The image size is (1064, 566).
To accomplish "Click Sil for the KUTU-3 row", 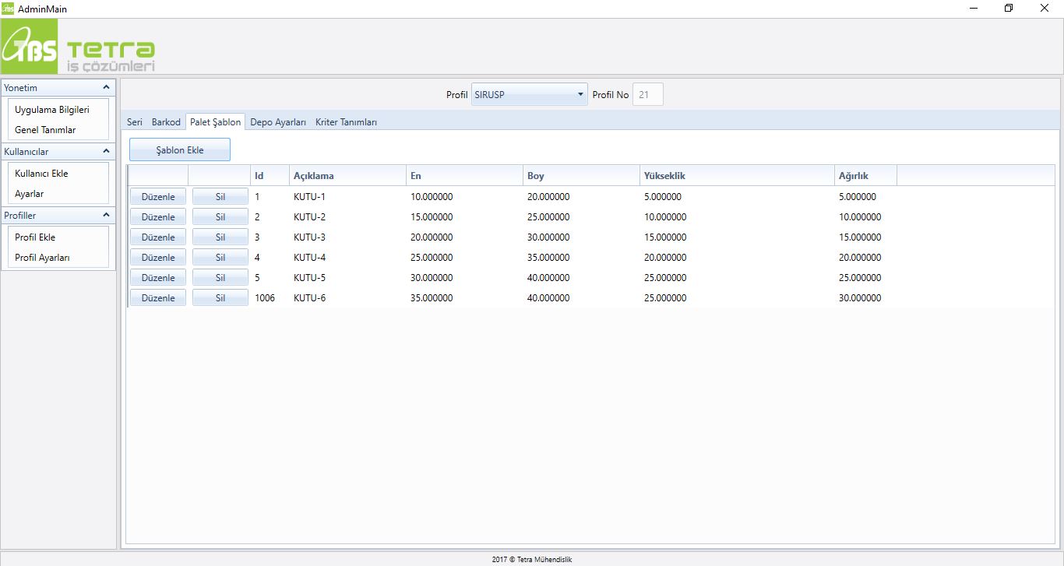I will [x=220, y=237].
